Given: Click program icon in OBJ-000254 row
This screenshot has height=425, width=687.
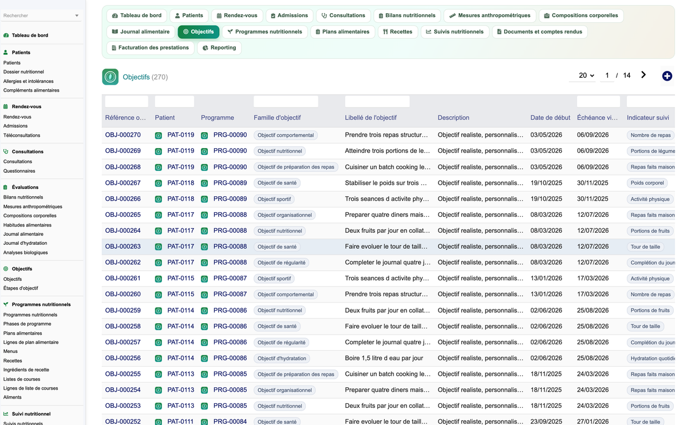Looking at the screenshot, I should tap(204, 390).
